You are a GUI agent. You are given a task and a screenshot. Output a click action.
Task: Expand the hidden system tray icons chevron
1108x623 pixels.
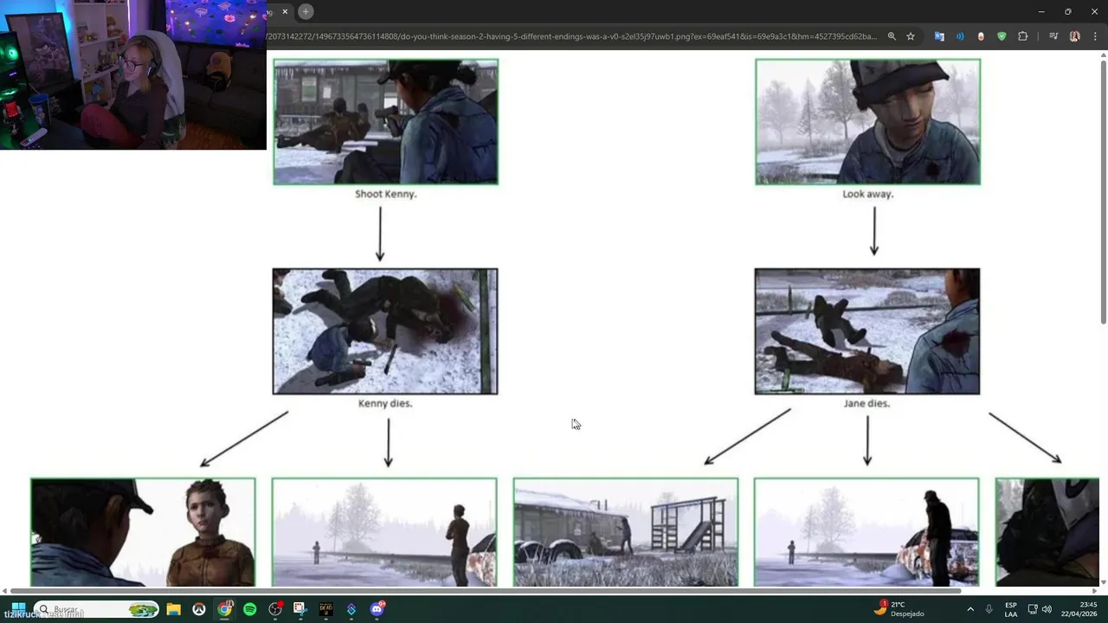pos(970,609)
